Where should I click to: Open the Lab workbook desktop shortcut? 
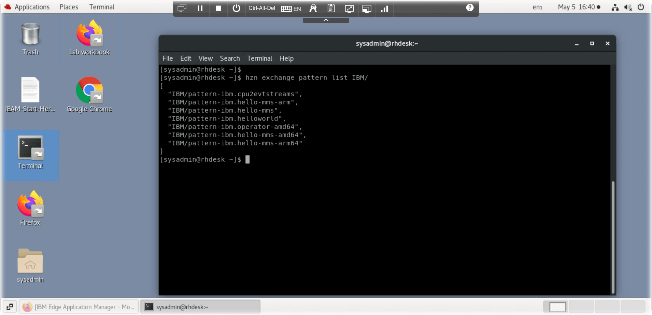(89, 38)
